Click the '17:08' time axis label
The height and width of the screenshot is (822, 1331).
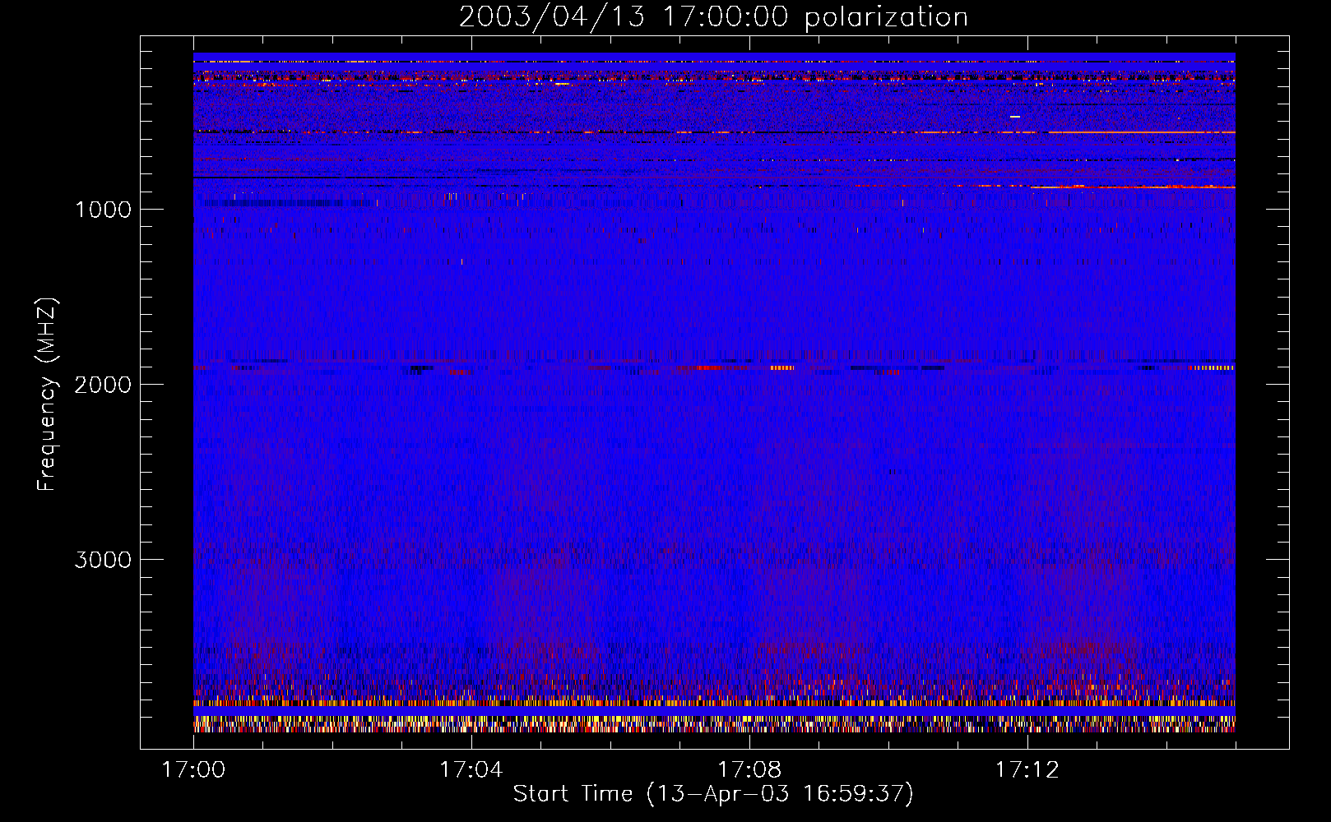pyautogui.click(x=749, y=769)
